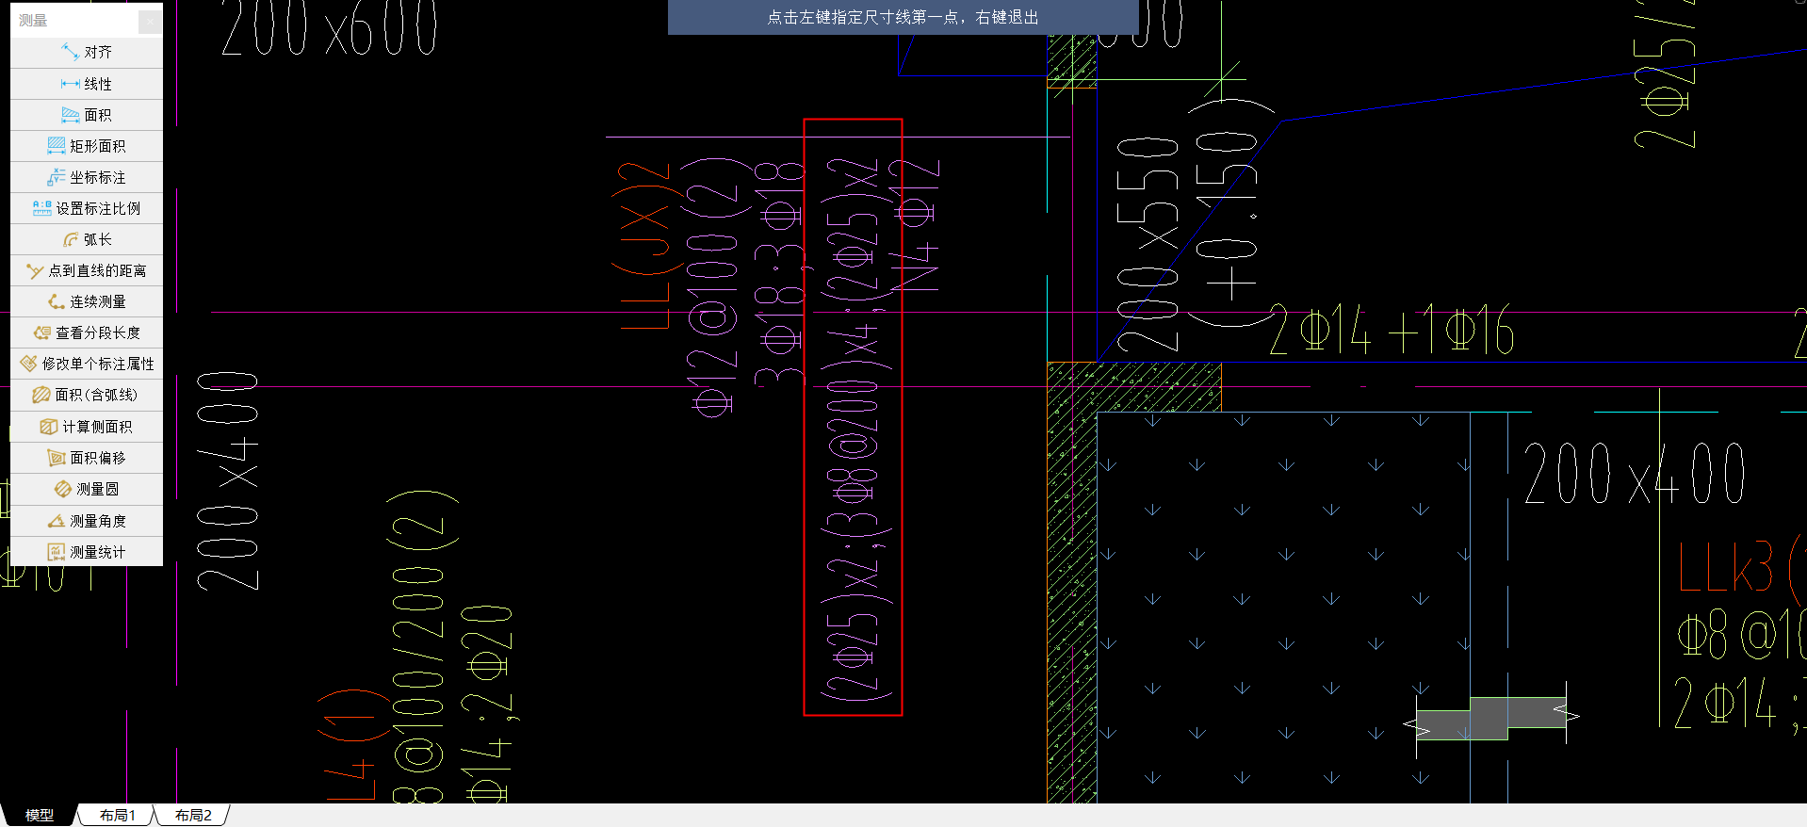Choose 点到直线的距离 point-to-line distance tool

click(87, 270)
